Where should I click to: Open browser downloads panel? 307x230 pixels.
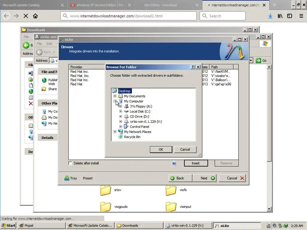pos(270,16)
